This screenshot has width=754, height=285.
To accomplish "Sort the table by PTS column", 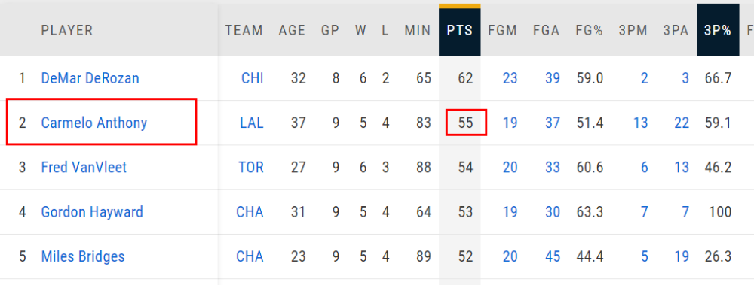I will coord(460,31).
